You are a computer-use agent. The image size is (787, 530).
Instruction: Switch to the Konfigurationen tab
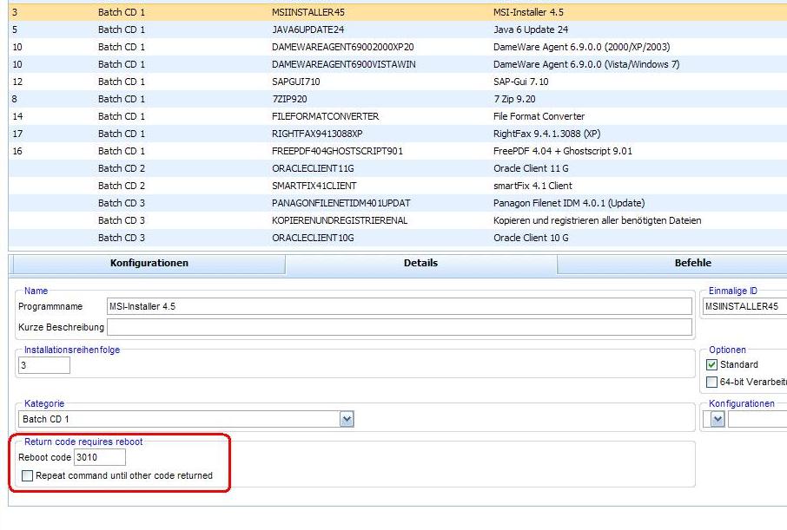[x=149, y=263]
